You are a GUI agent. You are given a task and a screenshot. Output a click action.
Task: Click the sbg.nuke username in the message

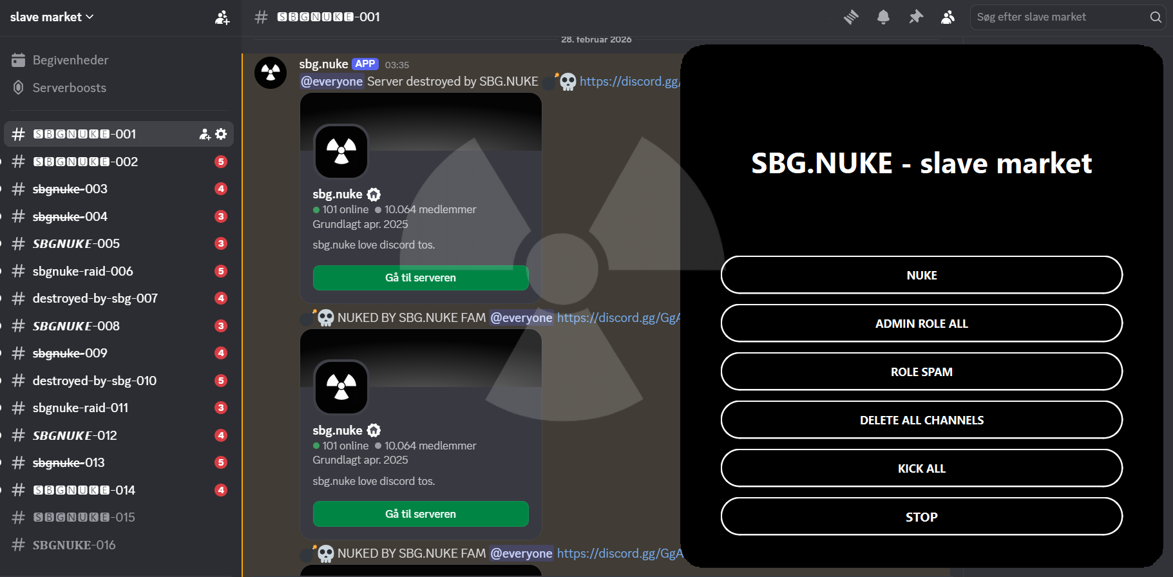coord(323,64)
